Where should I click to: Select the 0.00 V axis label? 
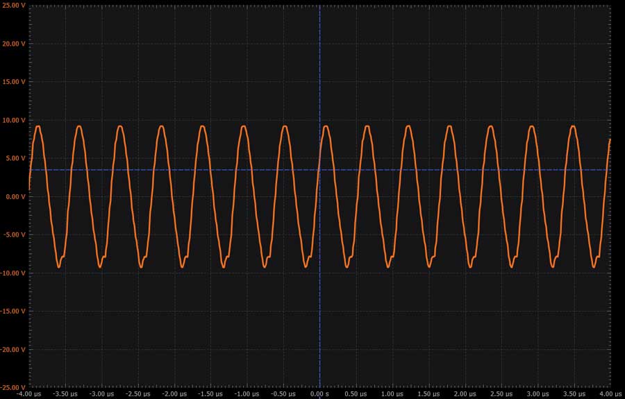(15, 196)
